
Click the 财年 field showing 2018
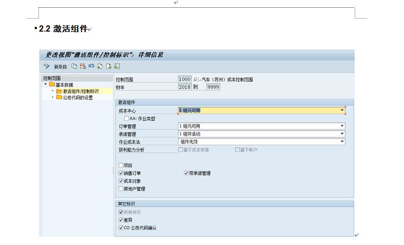click(x=185, y=87)
